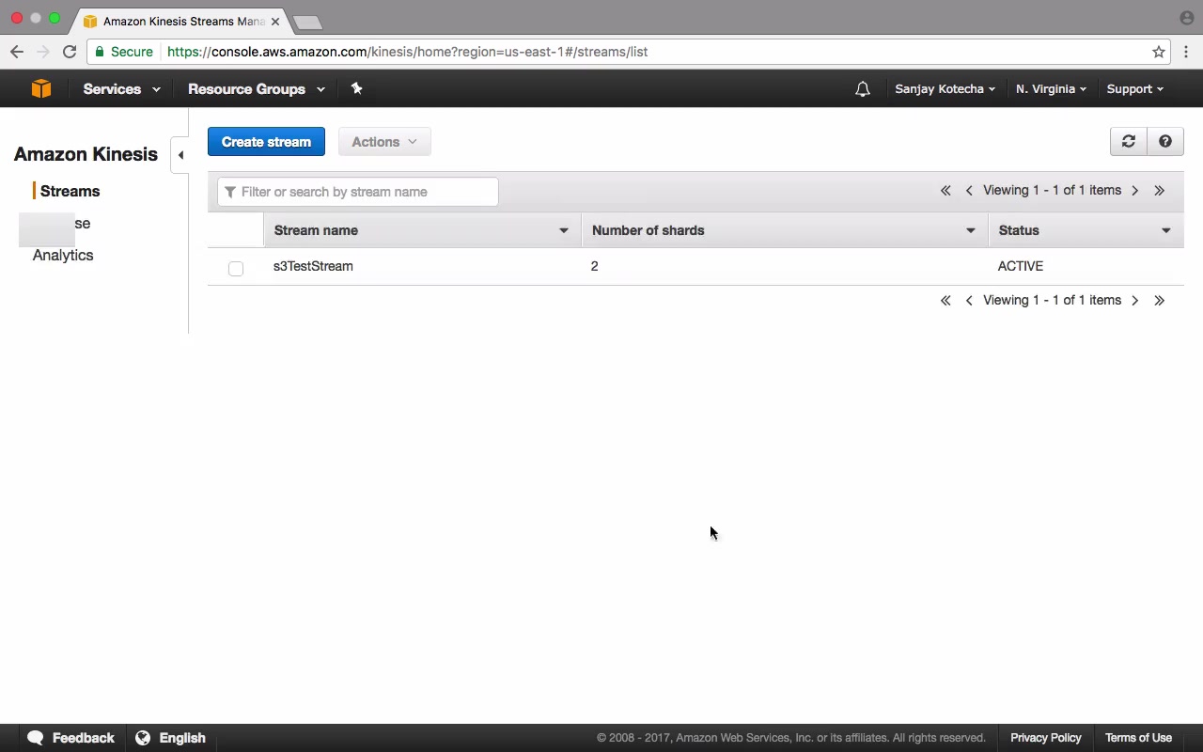The image size is (1203, 752).
Task: Click the green Secure padlock
Action: click(x=100, y=52)
